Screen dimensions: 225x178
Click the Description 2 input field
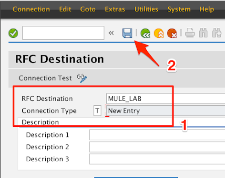point(157,147)
